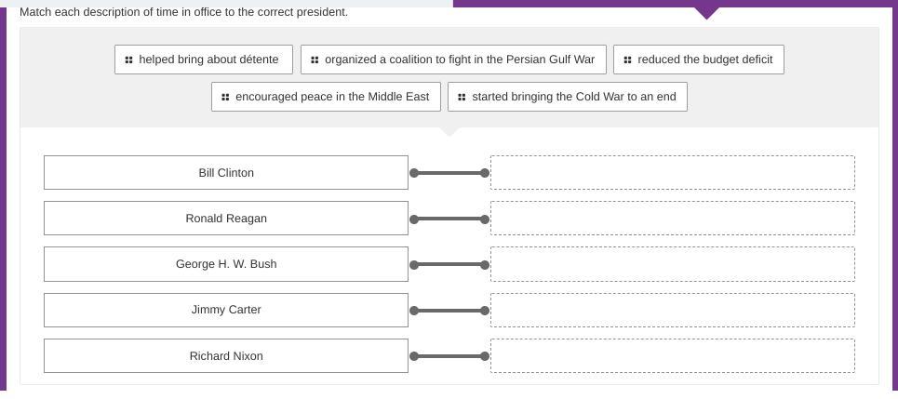
Task: Select the empty slot next to Richard Nixon
Action: tap(672, 356)
